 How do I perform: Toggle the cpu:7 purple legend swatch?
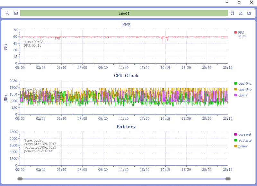tap(235, 95)
